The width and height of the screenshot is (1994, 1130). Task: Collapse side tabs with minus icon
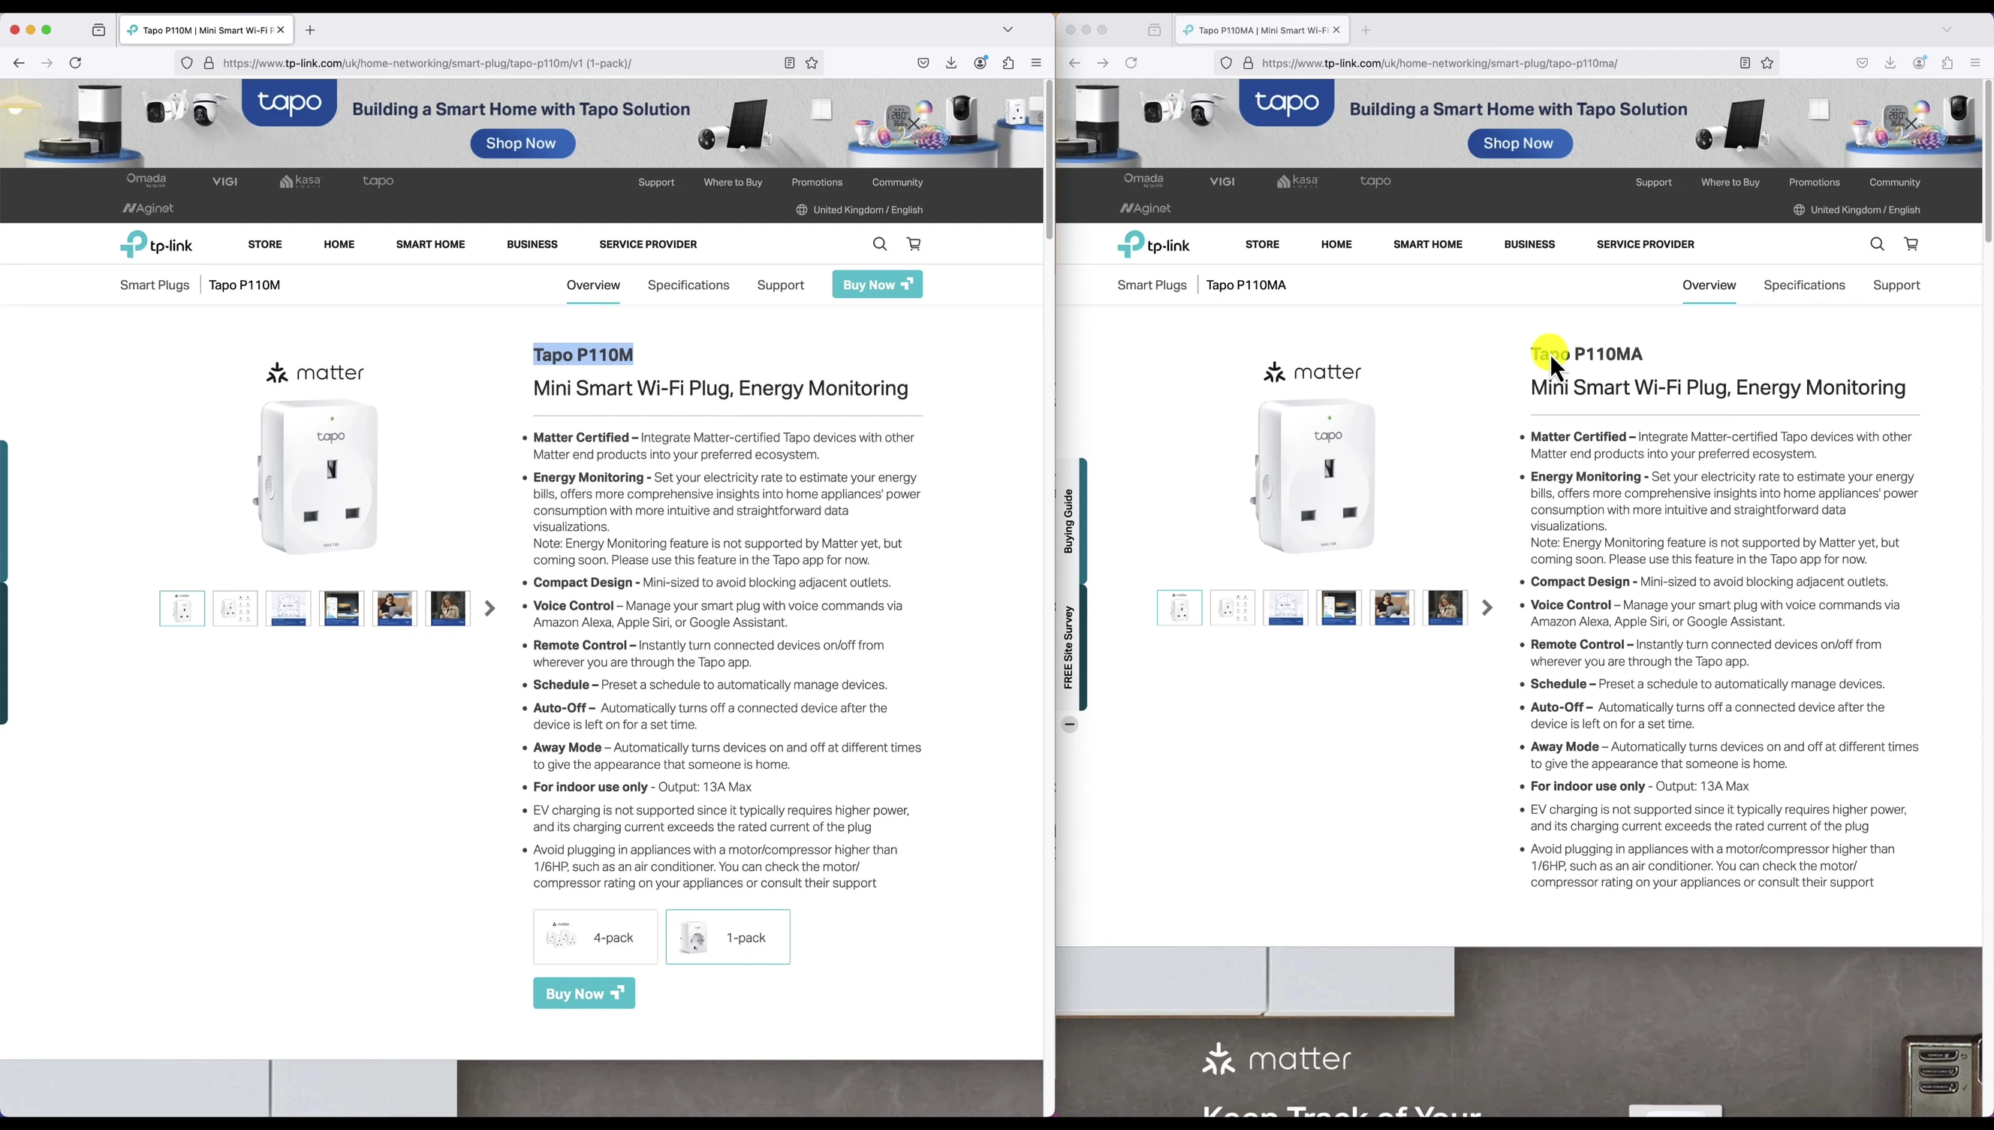(x=1069, y=724)
